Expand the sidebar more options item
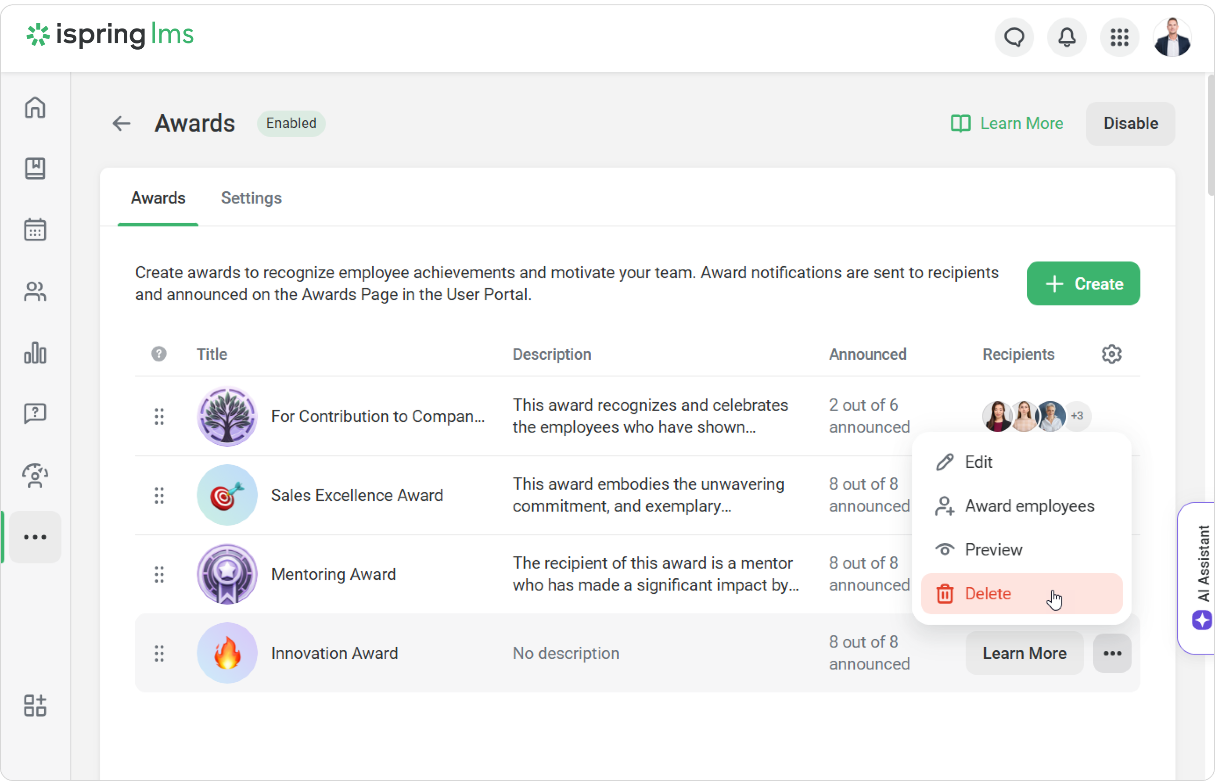The image size is (1215, 781). pos(35,537)
